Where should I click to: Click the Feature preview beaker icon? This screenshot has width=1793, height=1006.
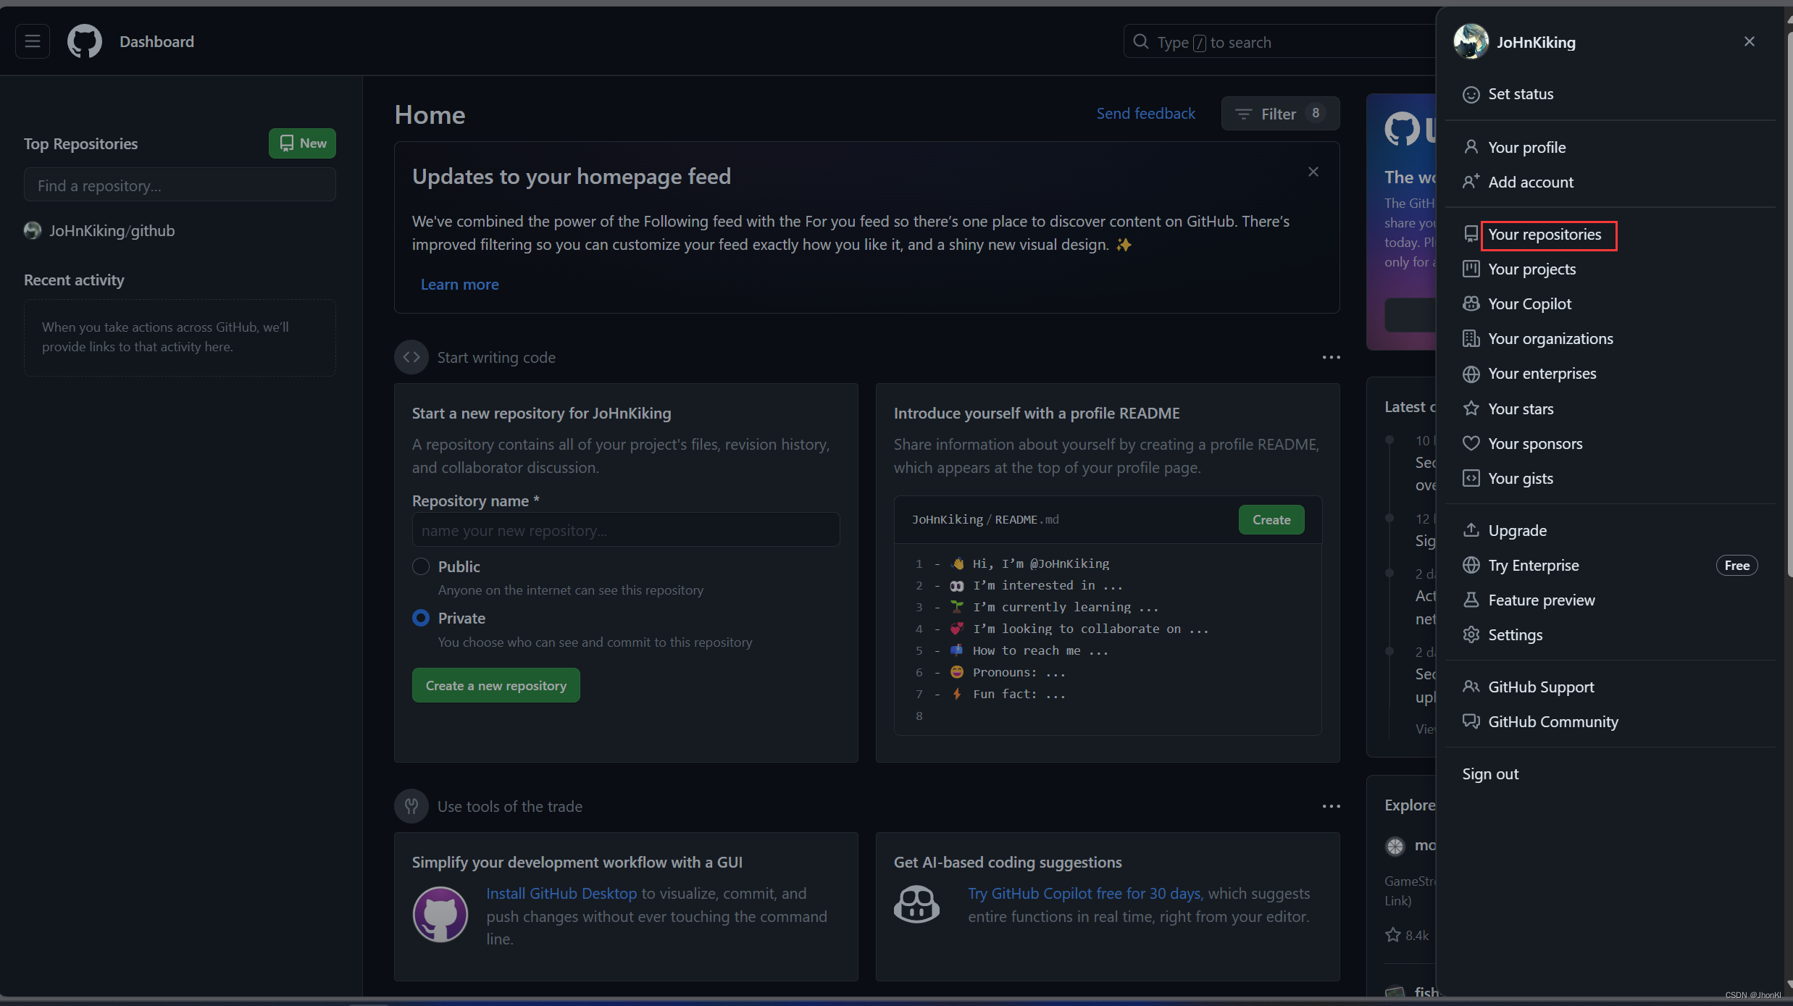(x=1471, y=600)
